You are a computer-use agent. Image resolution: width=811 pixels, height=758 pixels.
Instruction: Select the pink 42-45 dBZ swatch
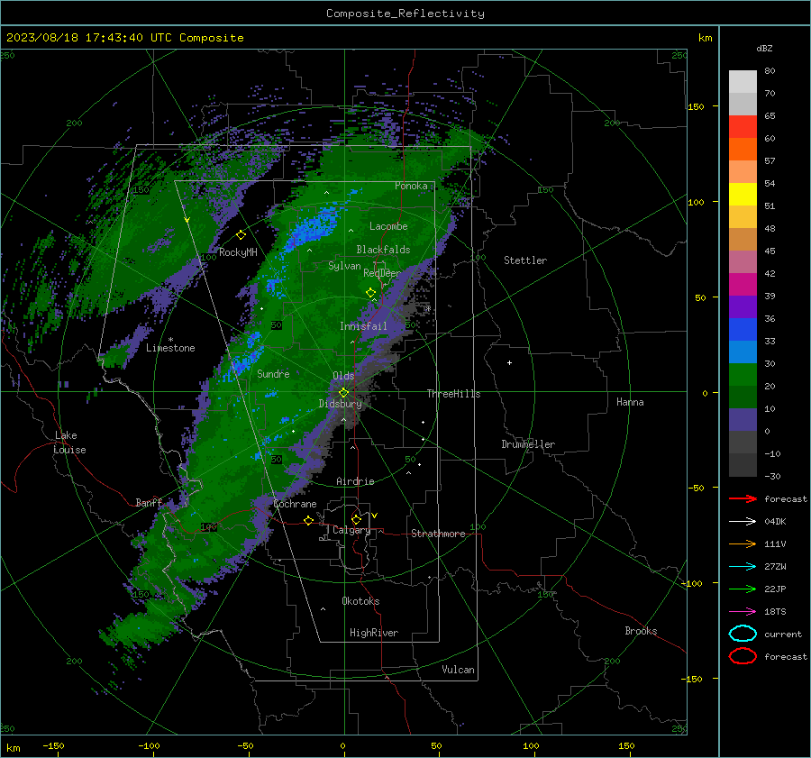(743, 261)
